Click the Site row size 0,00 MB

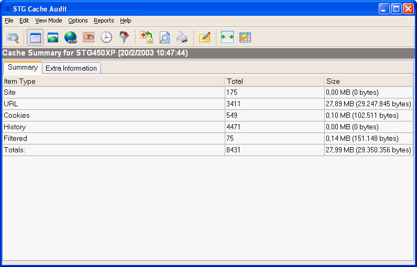[x=352, y=93]
